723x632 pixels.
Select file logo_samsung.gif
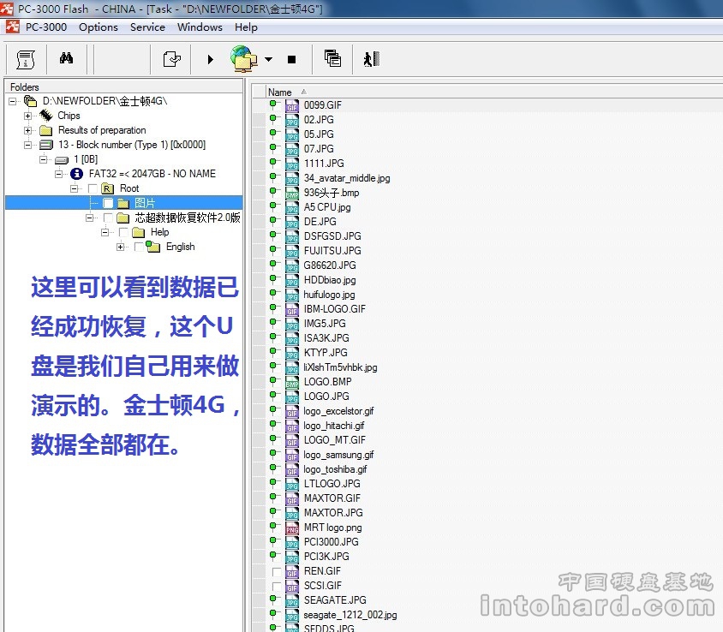click(338, 455)
